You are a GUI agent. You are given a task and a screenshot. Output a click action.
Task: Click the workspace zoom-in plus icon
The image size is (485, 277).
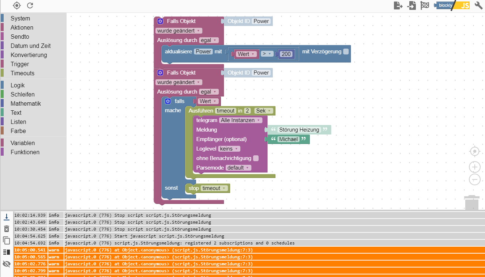474,167
